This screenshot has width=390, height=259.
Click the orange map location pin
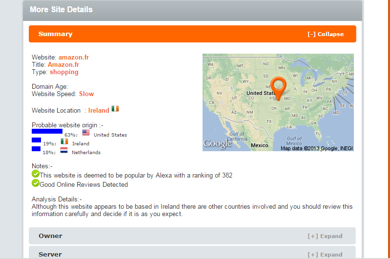[x=278, y=88]
